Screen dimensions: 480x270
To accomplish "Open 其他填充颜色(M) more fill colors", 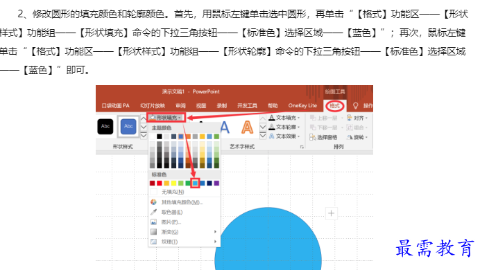I will (x=185, y=202).
